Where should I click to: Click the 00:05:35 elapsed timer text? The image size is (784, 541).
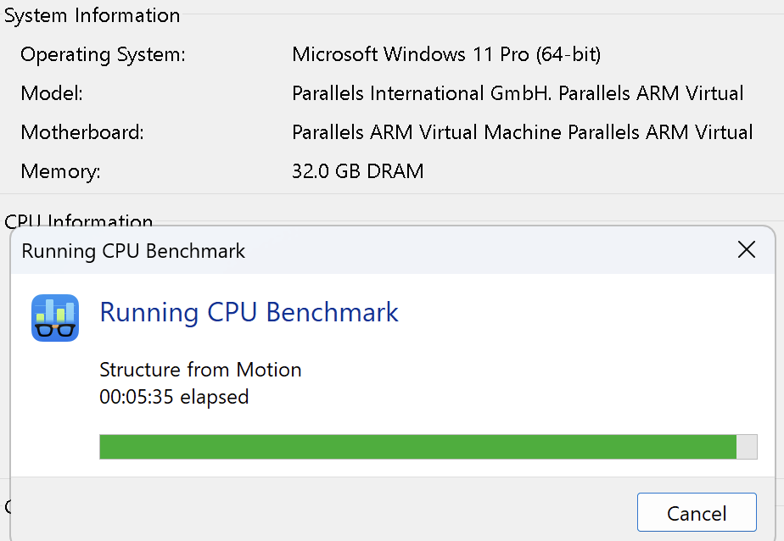tap(174, 396)
